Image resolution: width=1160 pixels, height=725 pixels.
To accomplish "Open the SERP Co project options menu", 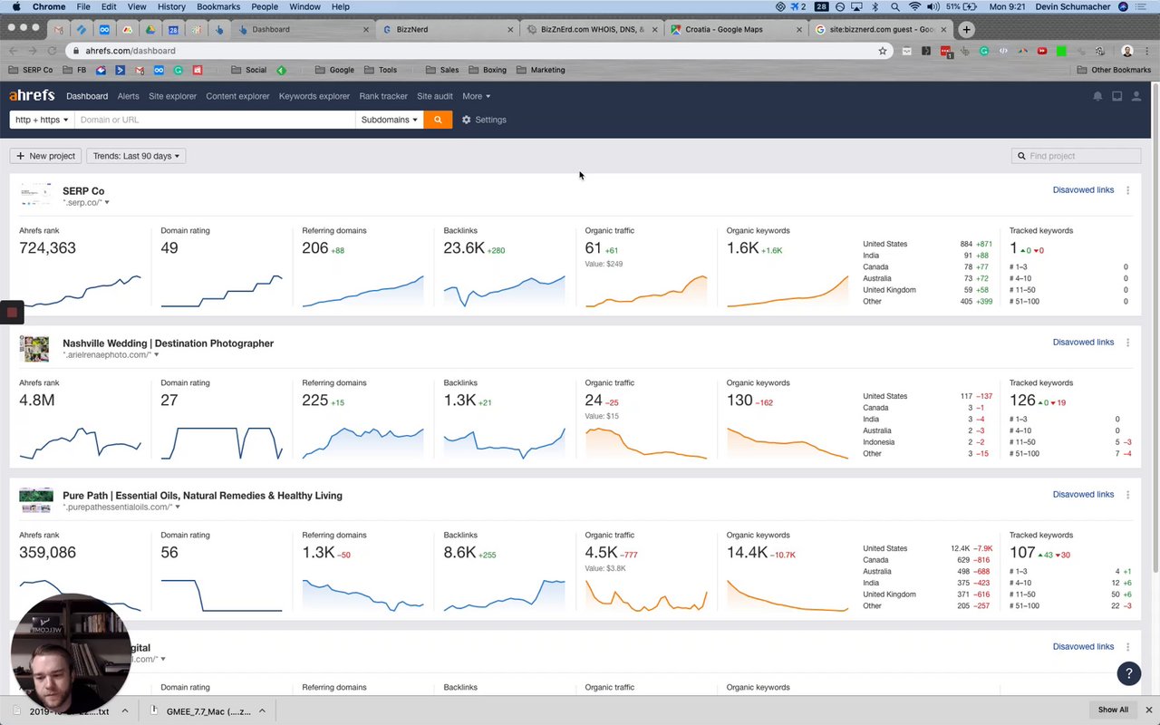I will 1127,190.
